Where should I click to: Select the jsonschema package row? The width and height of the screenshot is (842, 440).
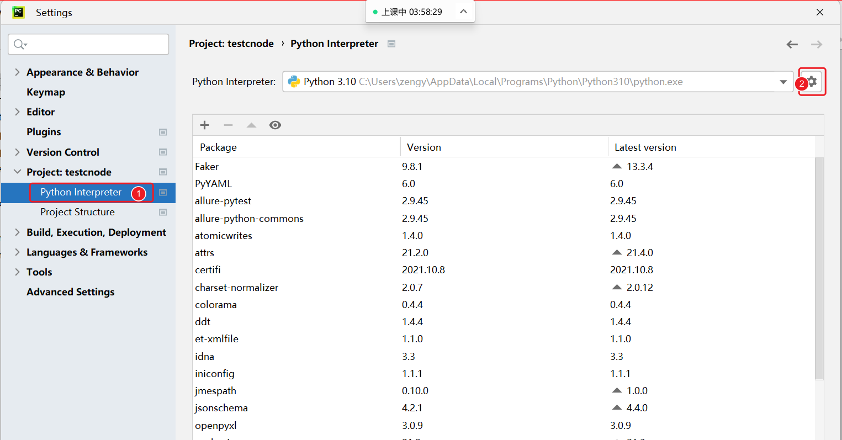pyautogui.click(x=504, y=407)
